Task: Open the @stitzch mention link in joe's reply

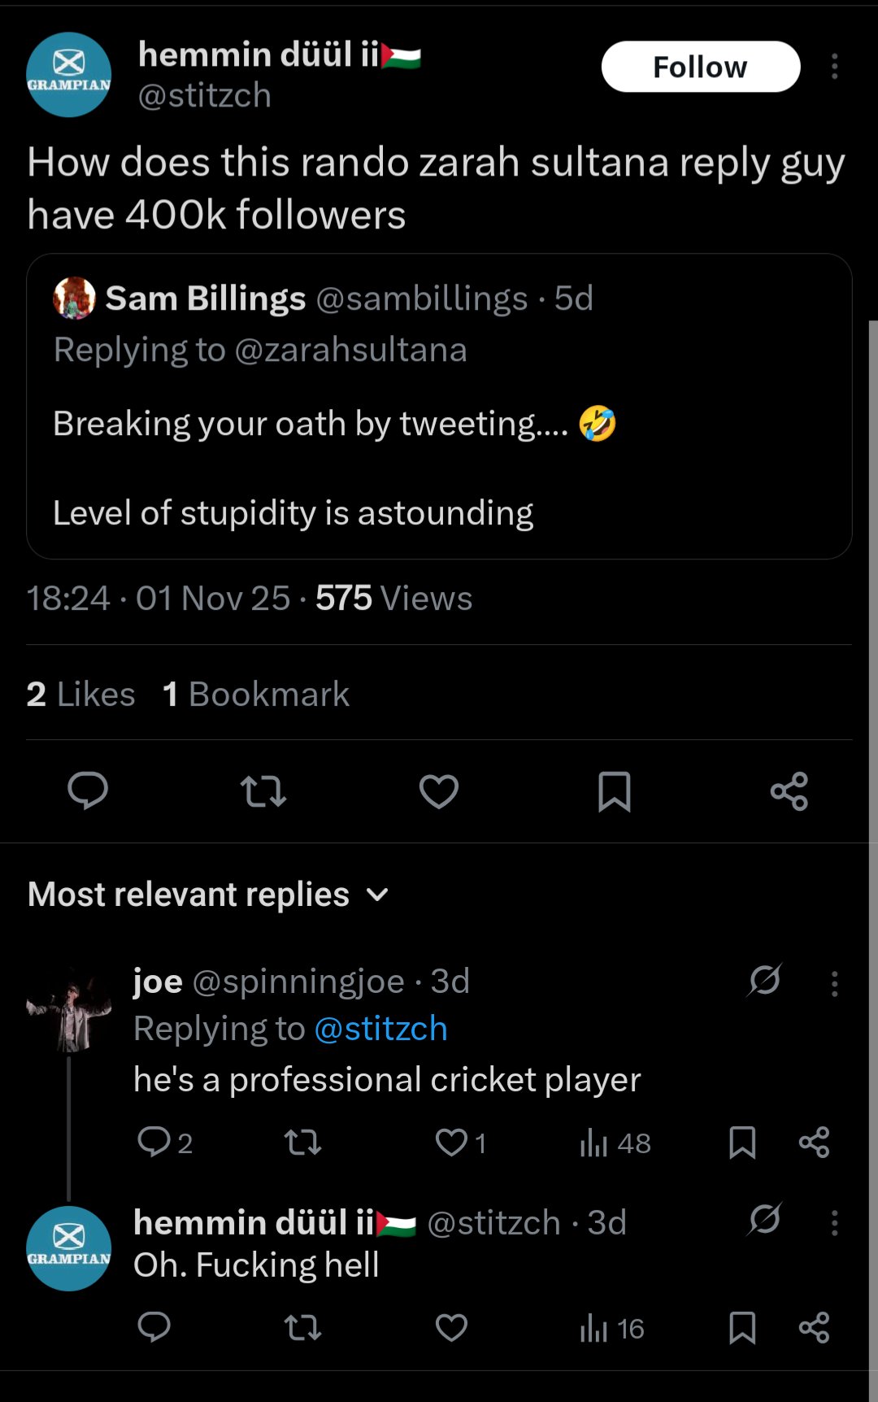Action: 380,1029
